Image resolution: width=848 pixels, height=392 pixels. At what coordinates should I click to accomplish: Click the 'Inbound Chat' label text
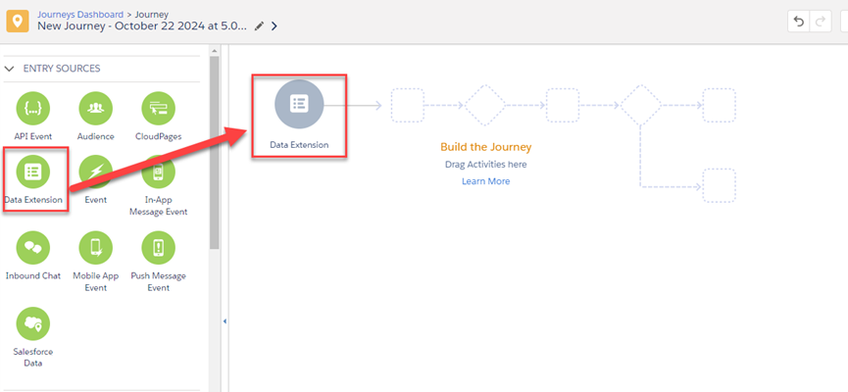(x=33, y=275)
